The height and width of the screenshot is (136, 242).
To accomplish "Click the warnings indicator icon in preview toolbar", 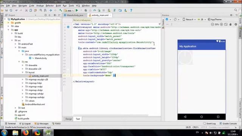I will 236,24.
